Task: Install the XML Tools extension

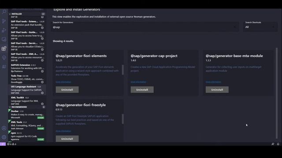Action: [41, 129]
